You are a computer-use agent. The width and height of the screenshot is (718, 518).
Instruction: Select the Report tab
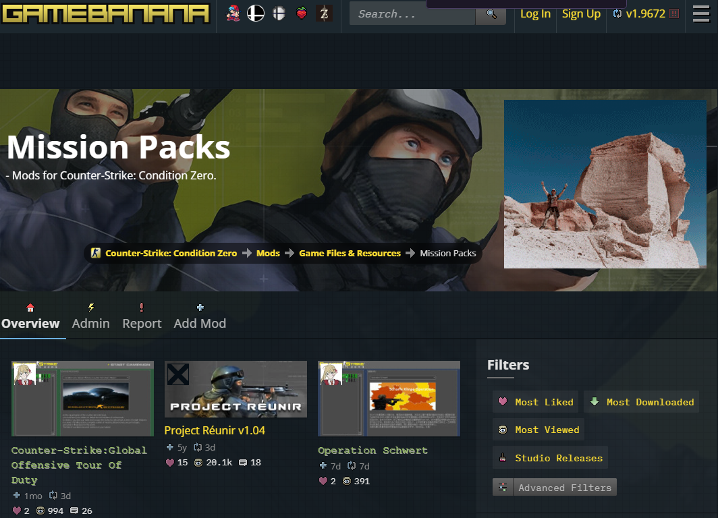tap(142, 324)
